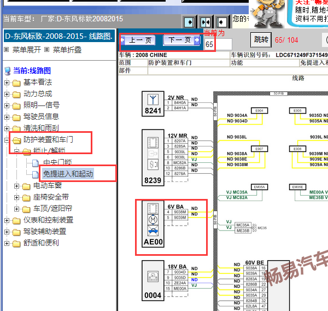Click the 跳转 jump button

(261, 39)
